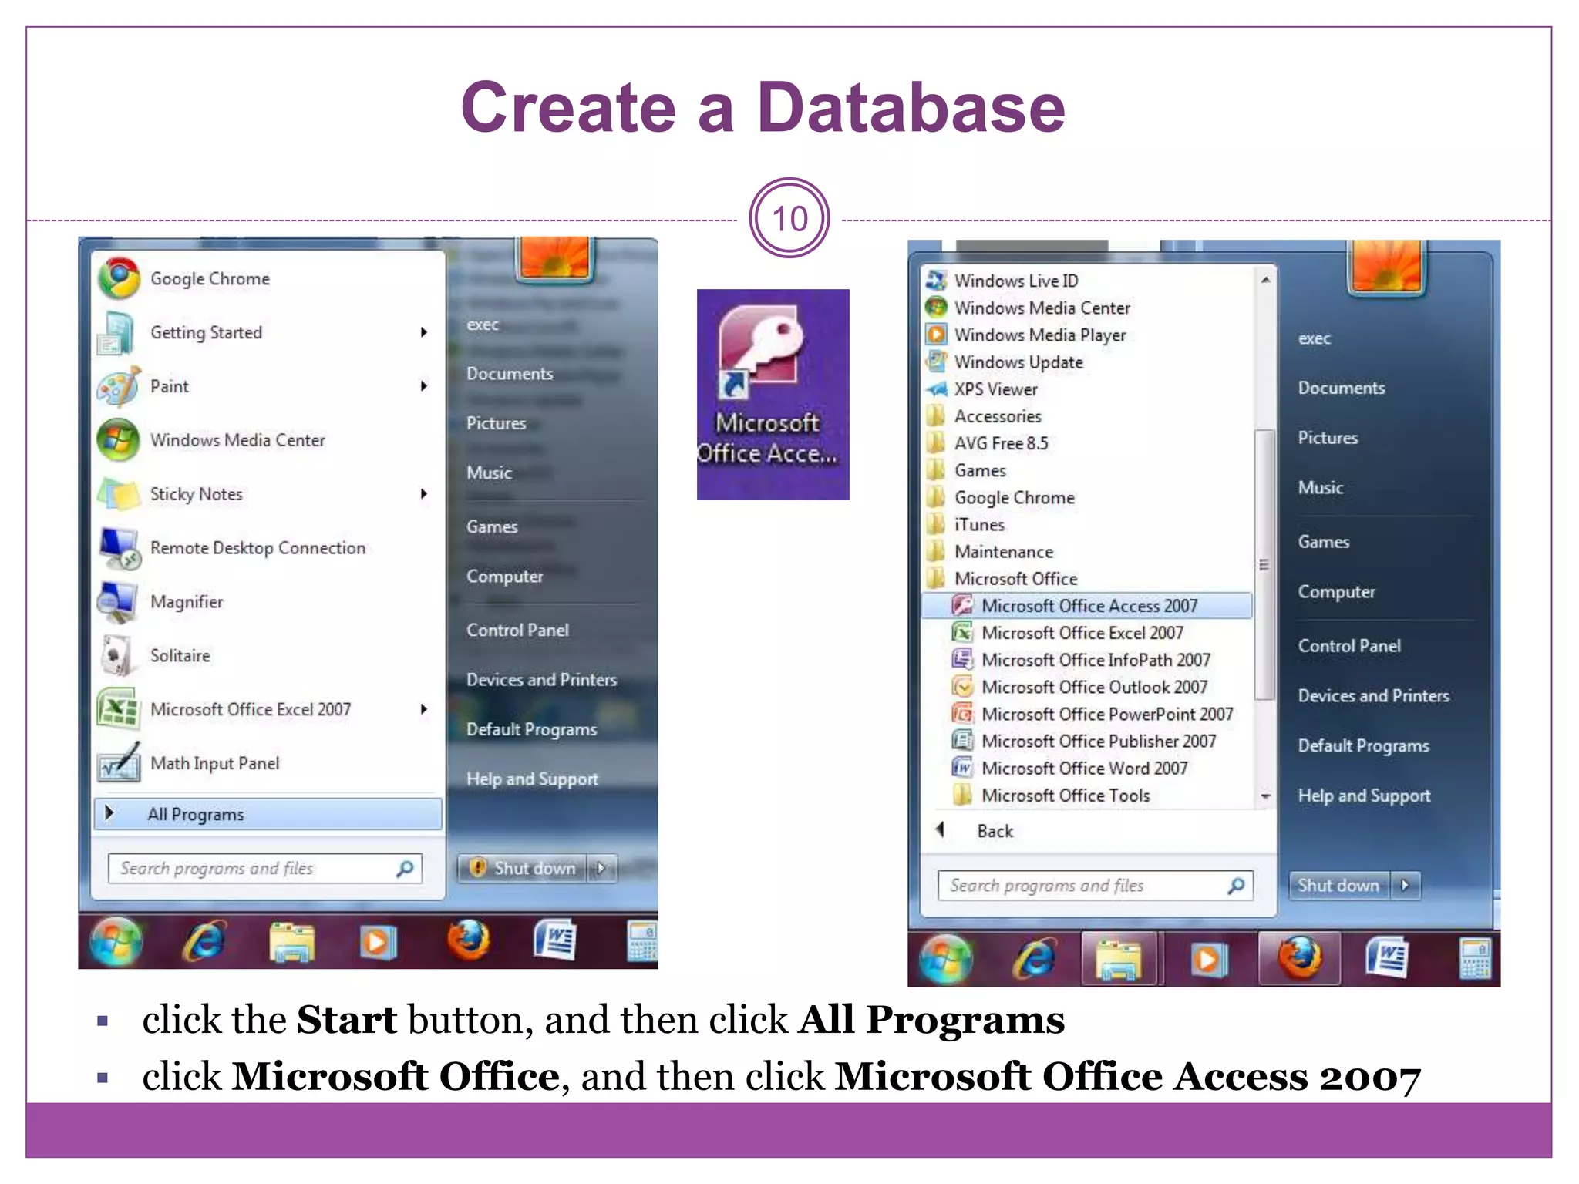The height and width of the screenshot is (1184, 1579).
Task: Click All Programs in left Start menu
Action: [x=268, y=814]
